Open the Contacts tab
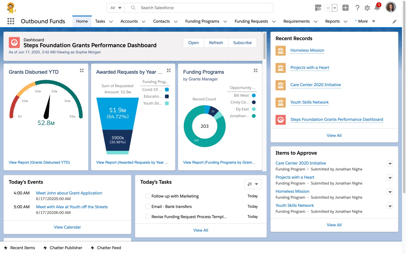This screenshot has height=254, width=406. (x=161, y=21)
